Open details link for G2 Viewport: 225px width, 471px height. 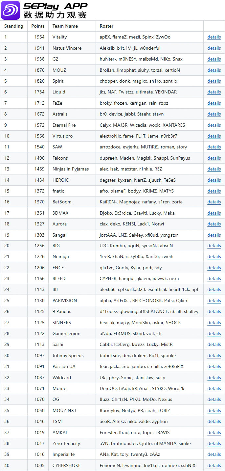[x=214, y=59]
